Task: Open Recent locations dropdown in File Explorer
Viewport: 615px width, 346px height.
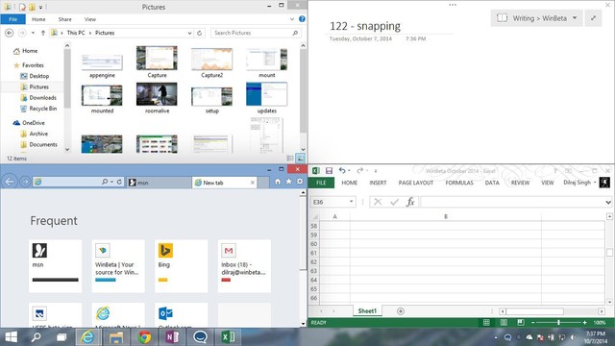Action: pos(33,33)
